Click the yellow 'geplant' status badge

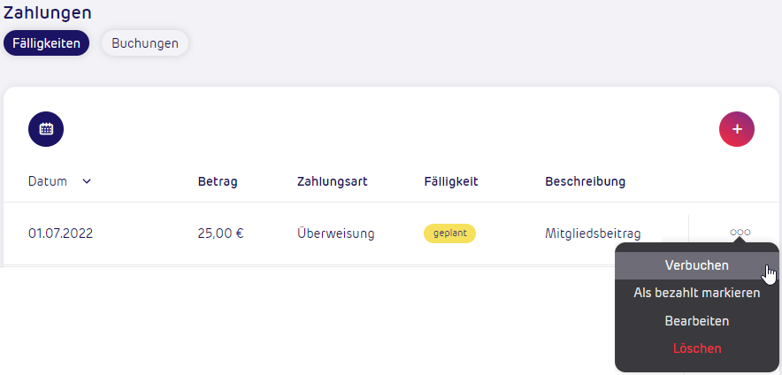click(449, 233)
